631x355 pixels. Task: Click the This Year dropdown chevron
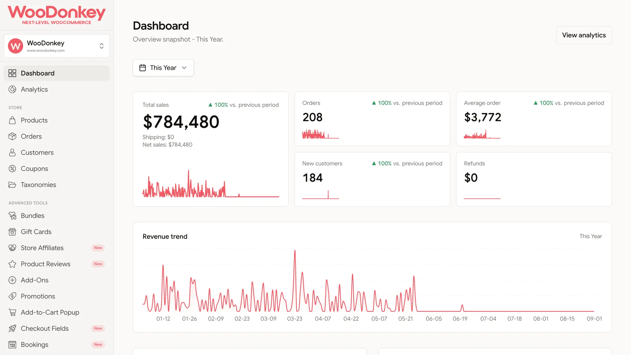click(x=184, y=68)
